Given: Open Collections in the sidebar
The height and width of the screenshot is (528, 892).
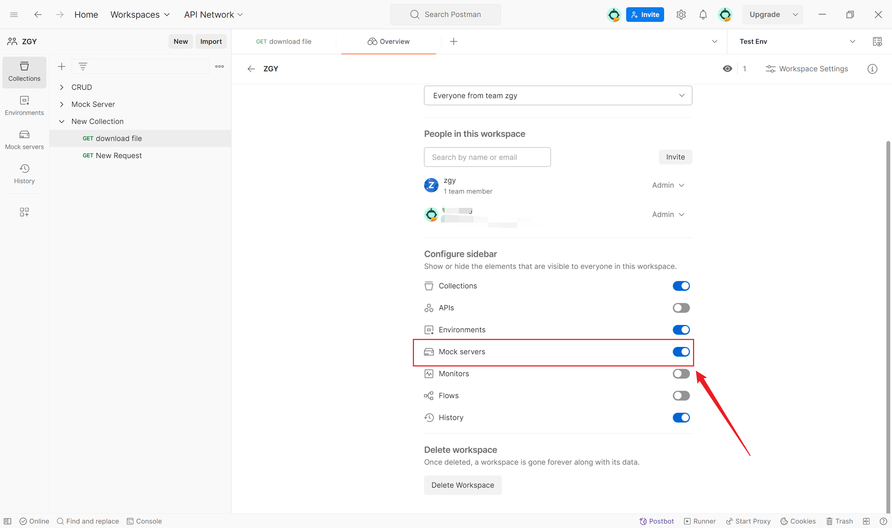Looking at the screenshot, I should [25, 72].
